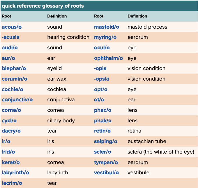Click the 'eustachian tube' definition text
The height and width of the screenshot is (188, 198).
147,142
